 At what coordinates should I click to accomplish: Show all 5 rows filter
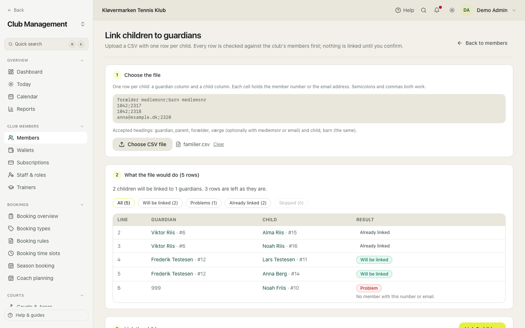[x=124, y=203]
